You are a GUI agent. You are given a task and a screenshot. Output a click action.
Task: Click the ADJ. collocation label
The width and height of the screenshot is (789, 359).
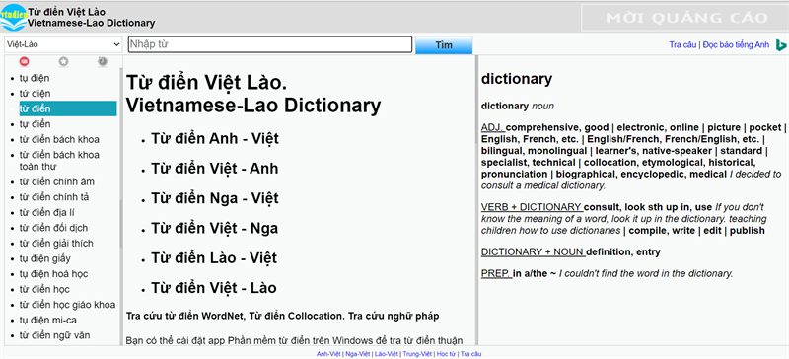click(x=494, y=127)
